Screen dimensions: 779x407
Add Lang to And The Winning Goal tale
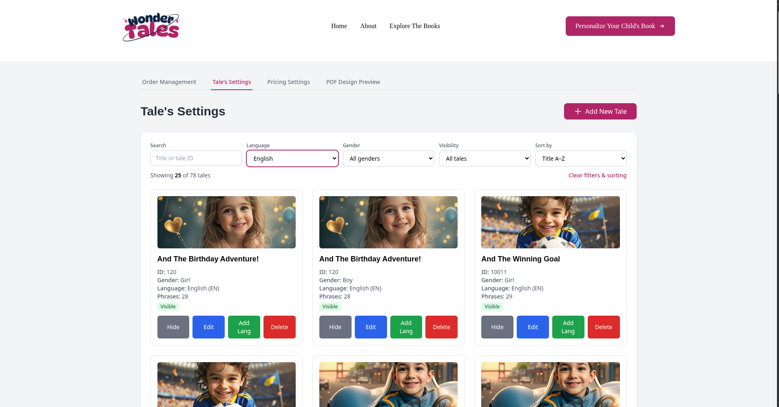point(568,327)
